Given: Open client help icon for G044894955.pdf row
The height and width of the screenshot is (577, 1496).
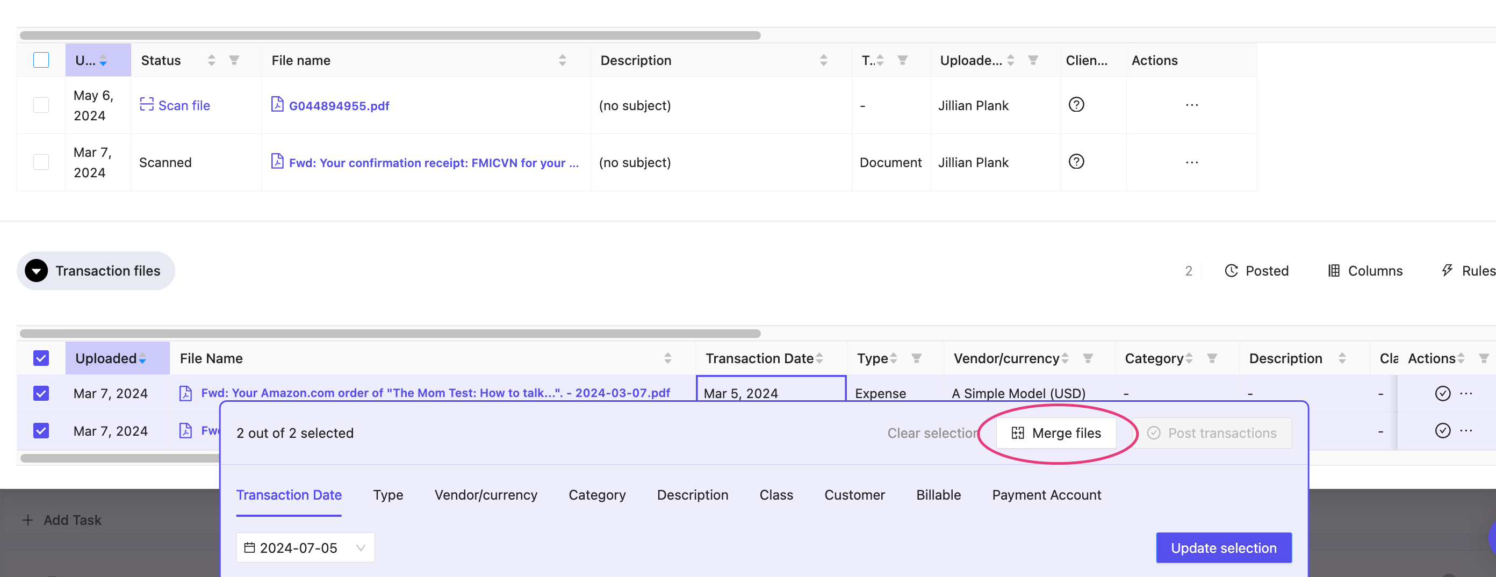Looking at the screenshot, I should tap(1076, 104).
